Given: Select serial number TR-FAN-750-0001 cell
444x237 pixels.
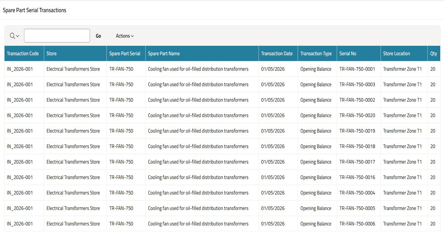Looking at the screenshot, I should click(357, 69).
